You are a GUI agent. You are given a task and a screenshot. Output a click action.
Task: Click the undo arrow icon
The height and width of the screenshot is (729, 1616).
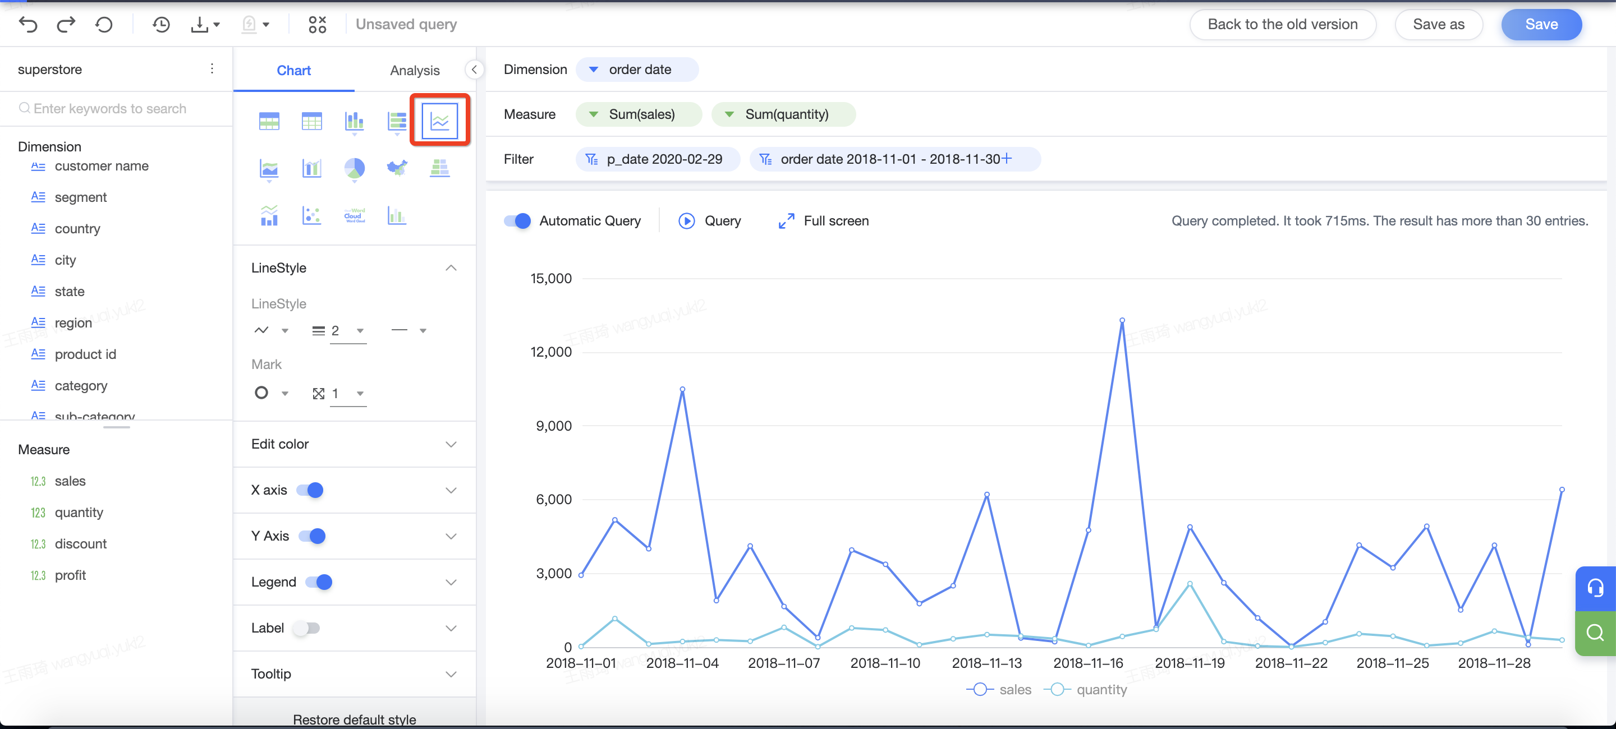(x=28, y=25)
